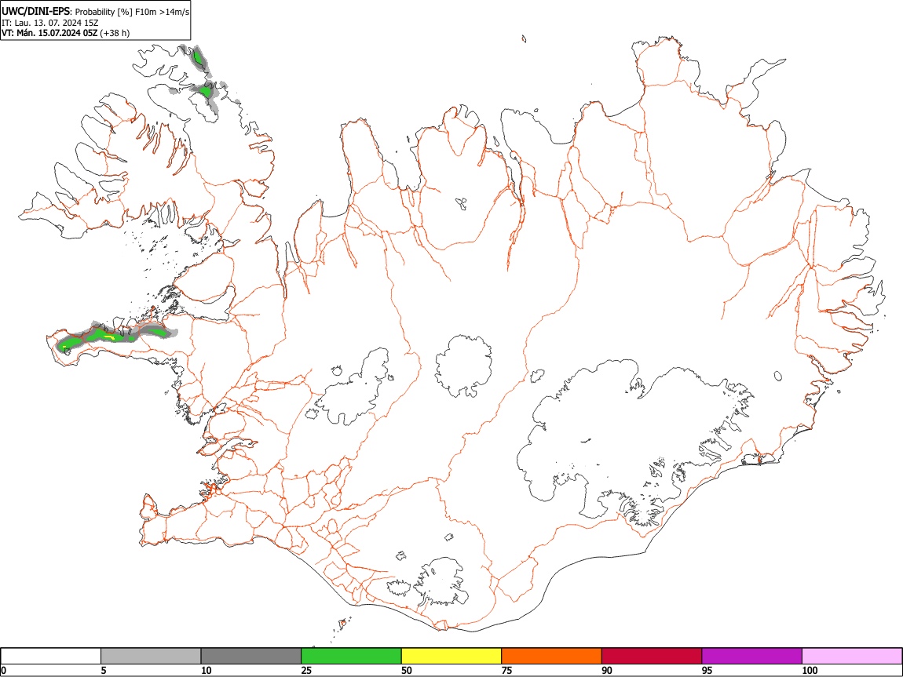903x677 pixels.
Task: Click the yellow 50–75 legend band
Action: tap(451, 656)
